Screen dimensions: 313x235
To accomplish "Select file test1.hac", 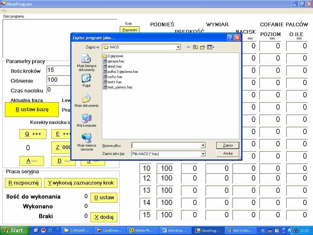I will point(112,82).
